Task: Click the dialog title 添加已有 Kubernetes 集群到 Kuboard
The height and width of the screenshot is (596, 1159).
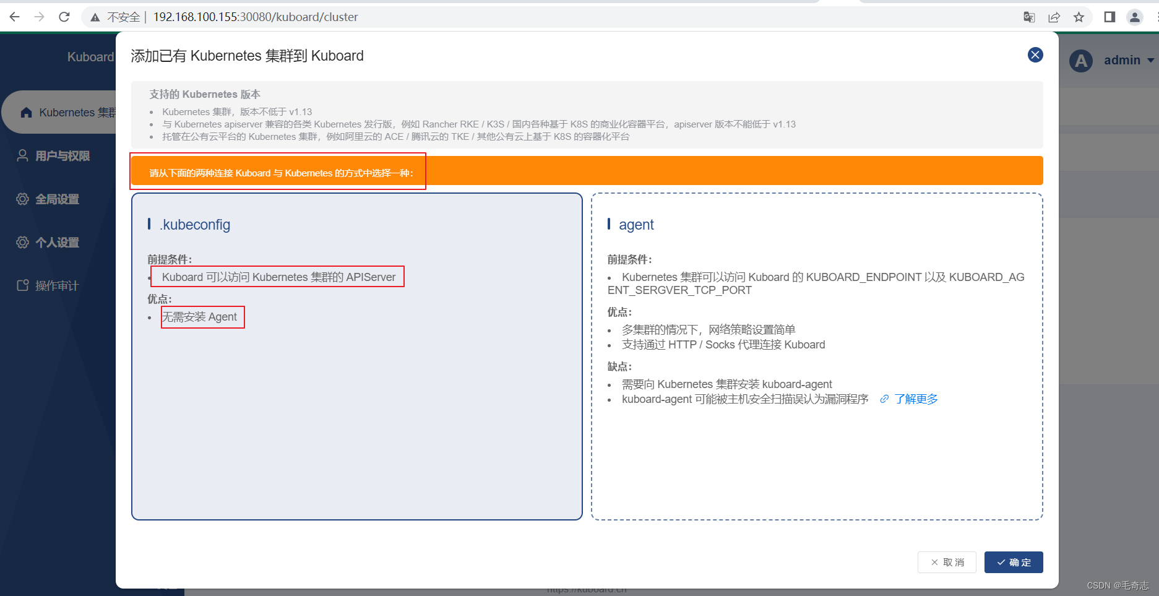Action: click(247, 56)
